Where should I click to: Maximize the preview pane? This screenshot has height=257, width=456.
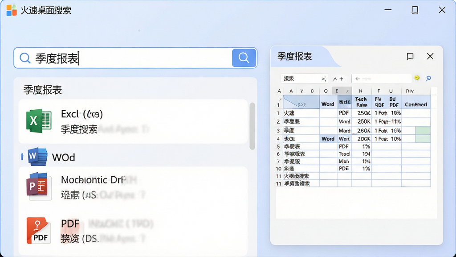coord(410,56)
